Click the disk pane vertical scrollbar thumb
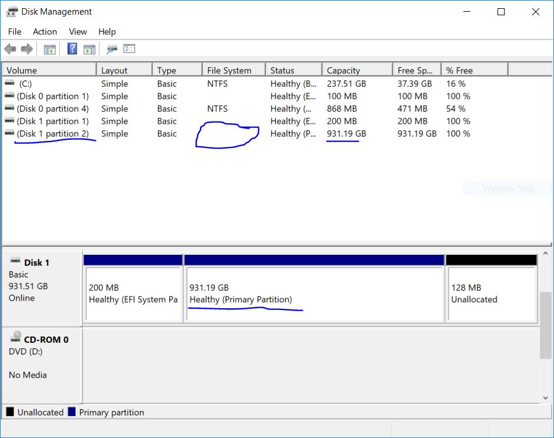This screenshot has height=438, width=554. (545, 325)
